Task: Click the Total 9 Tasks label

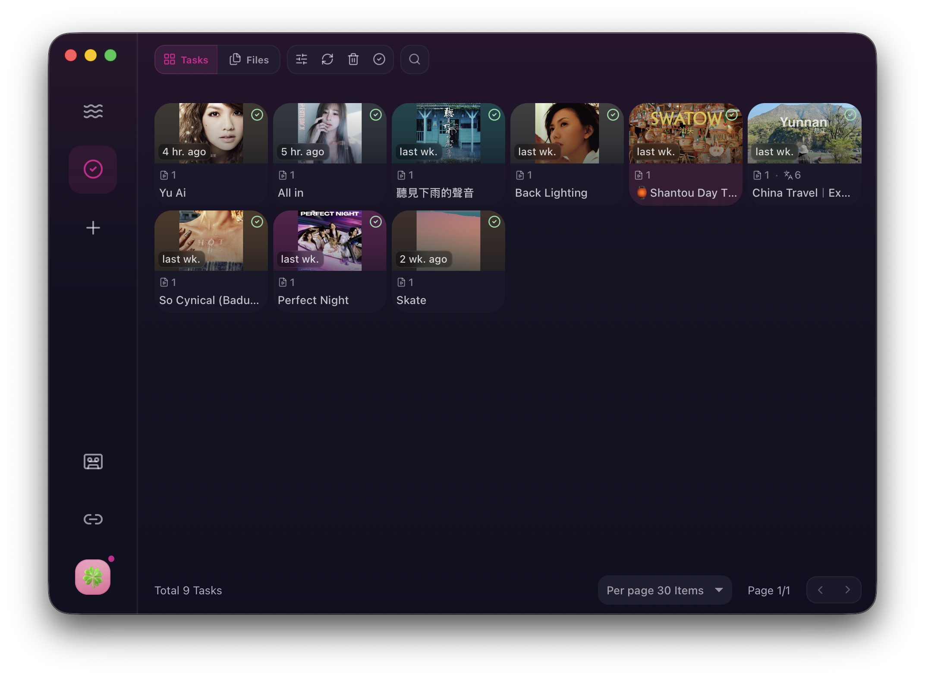Action: pyautogui.click(x=188, y=590)
